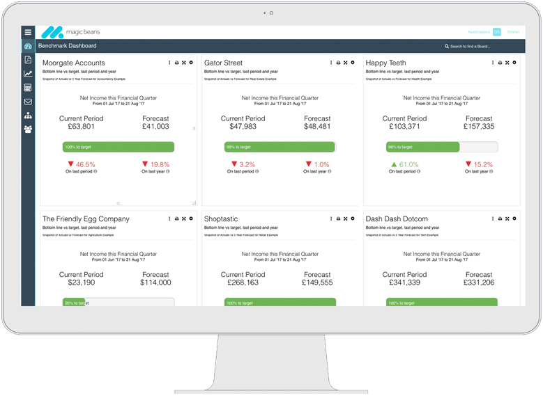Open the Notifications link in the header
This screenshot has height=398, width=543.
tap(479, 32)
